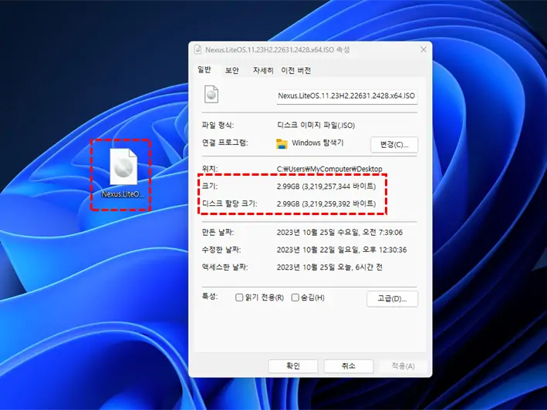
Task: Click the disc image file icon in properties
Action: coord(211,94)
